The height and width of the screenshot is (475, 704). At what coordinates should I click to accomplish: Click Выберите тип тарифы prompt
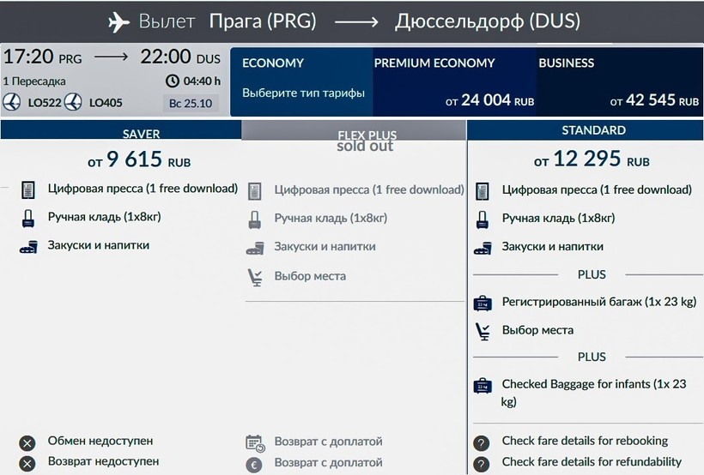click(304, 93)
